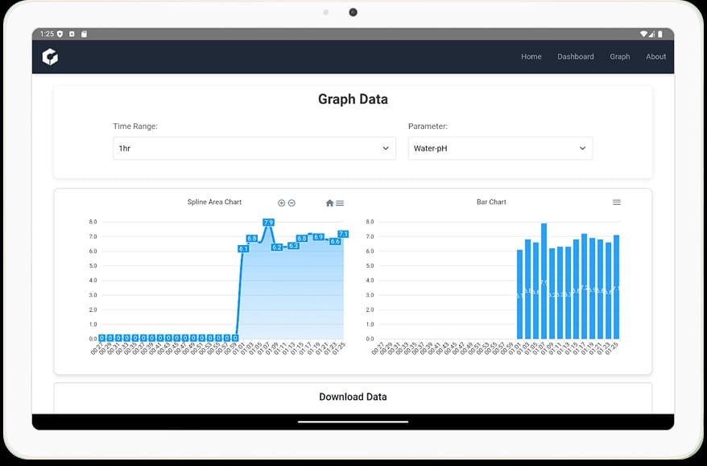Screen dimensions: 707x466
Task: Navigate to the About page
Action: coord(655,56)
